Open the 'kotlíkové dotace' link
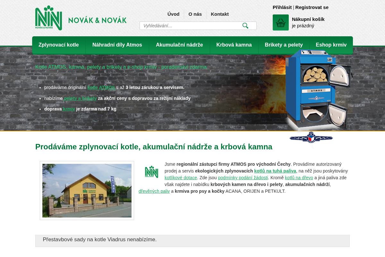Image resolution: width=385 pixels, height=257 pixels. pos(181,178)
